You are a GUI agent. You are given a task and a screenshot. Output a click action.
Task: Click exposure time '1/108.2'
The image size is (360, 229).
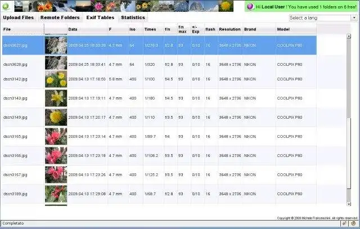click(x=151, y=155)
